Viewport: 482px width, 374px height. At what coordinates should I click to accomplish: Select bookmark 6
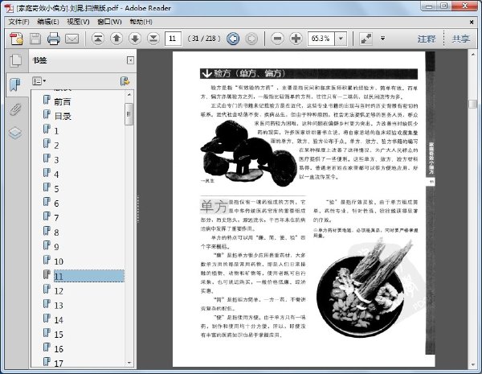tap(56, 203)
